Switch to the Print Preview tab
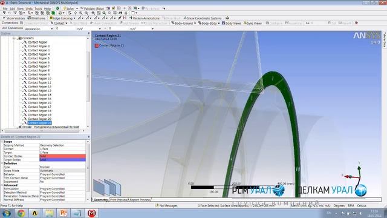Image resolution: width=387 pixels, height=218 pixels. (119, 200)
